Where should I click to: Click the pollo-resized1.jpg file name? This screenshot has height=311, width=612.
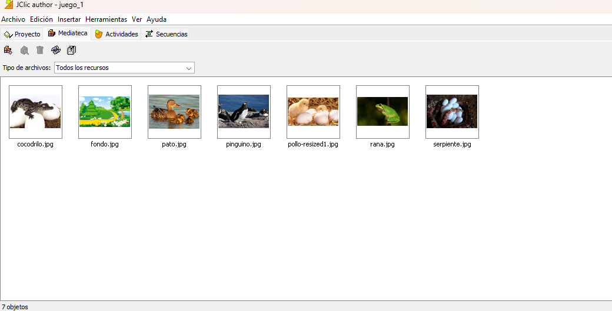tap(313, 144)
